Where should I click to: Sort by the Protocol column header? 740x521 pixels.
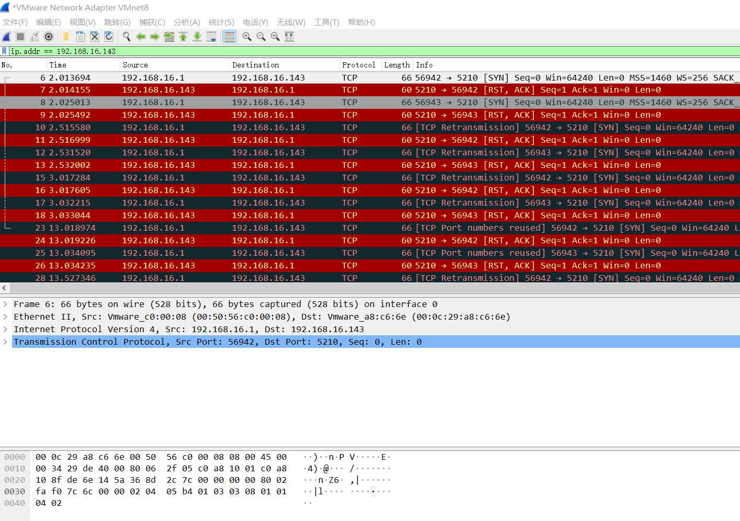tap(360, 65)
